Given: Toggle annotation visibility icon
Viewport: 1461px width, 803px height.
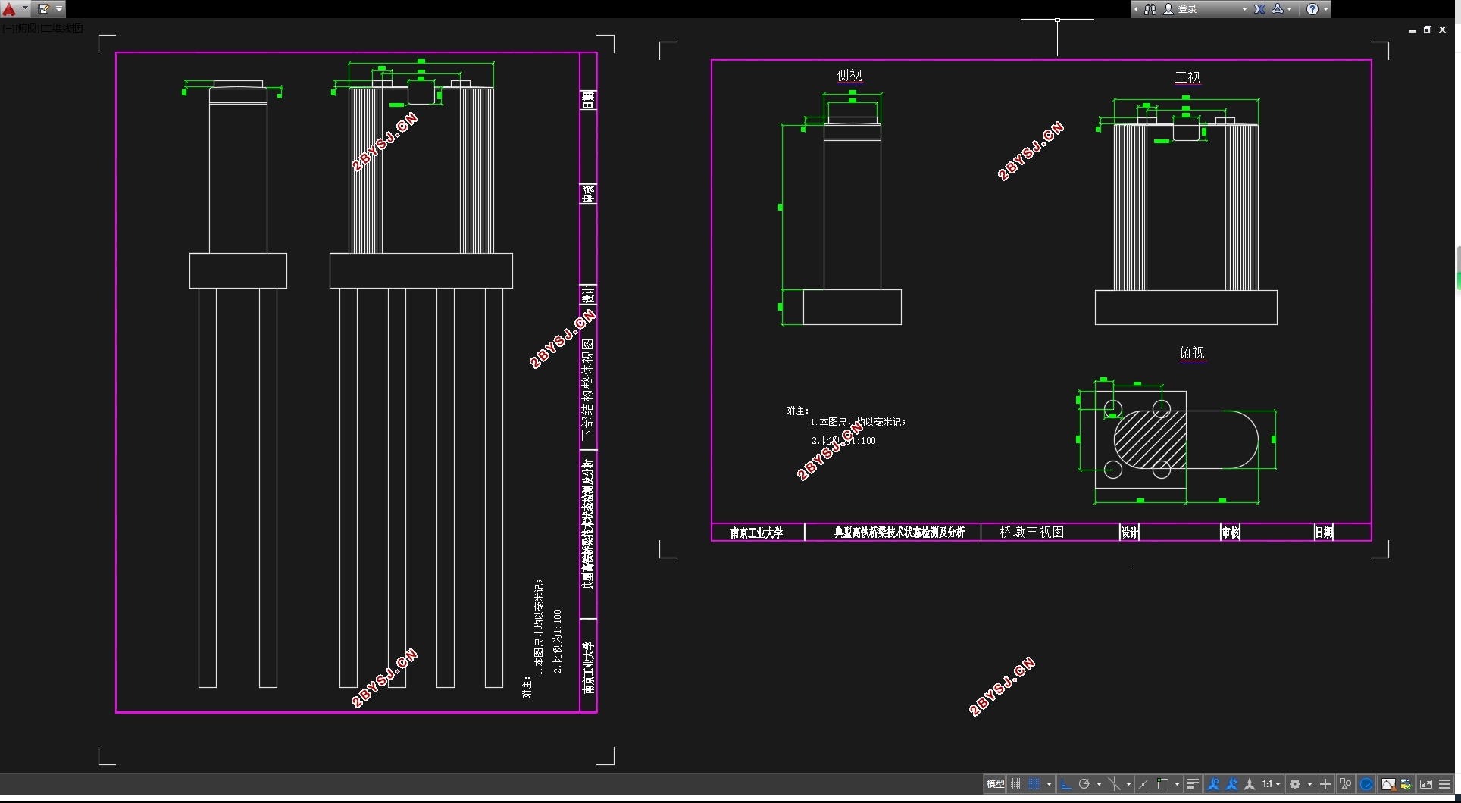Looking at the screenshot, I should [1213, 784].
